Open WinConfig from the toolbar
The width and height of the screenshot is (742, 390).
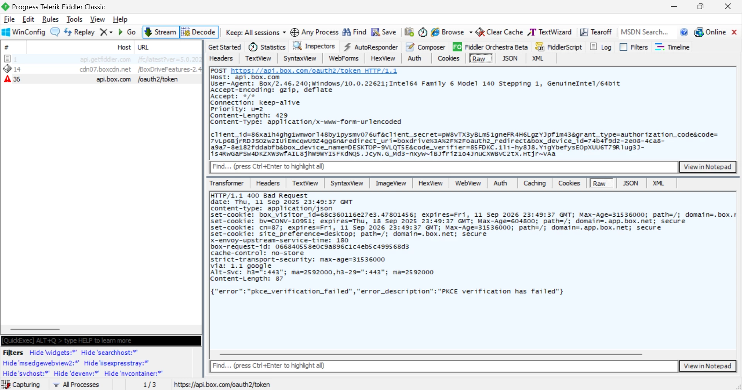tap(24, 32)
